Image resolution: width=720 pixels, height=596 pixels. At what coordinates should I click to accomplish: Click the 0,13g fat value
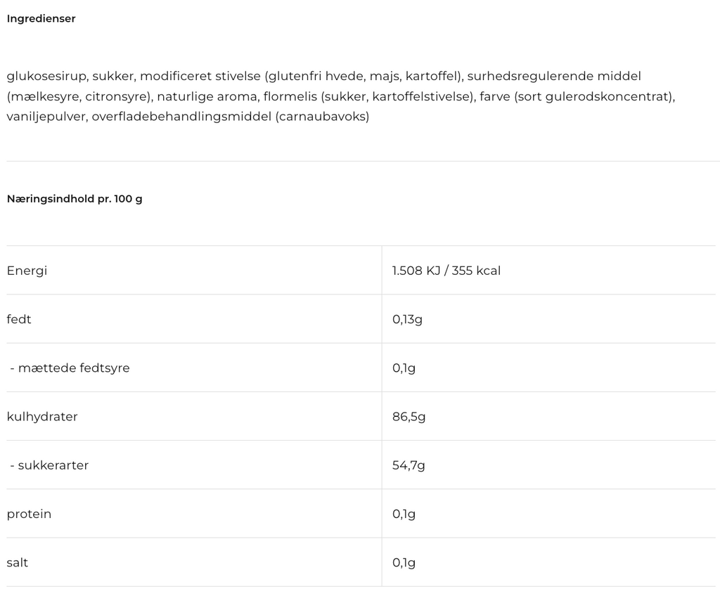click(407, 319)
